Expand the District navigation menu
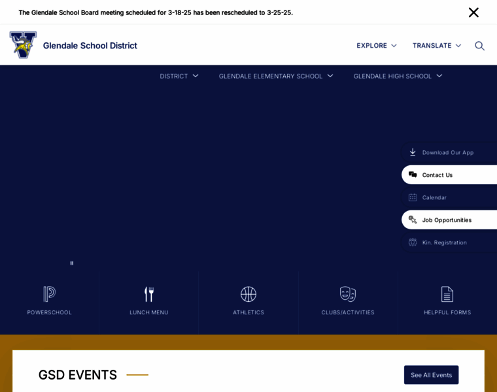The width and height of the screenshot is (497, 392). tap(179, 76)
